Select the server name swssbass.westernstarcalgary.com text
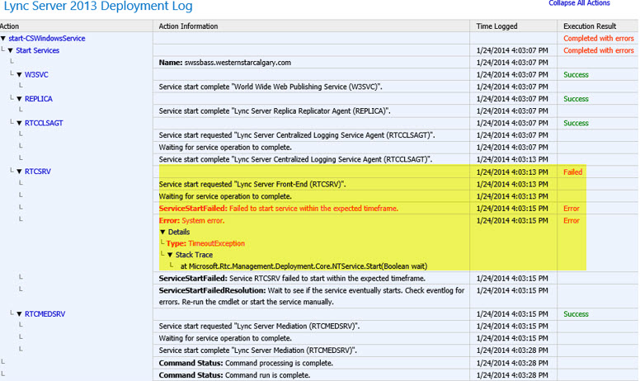Viewport: 640px width, 381px height. [x=238, y=63]
